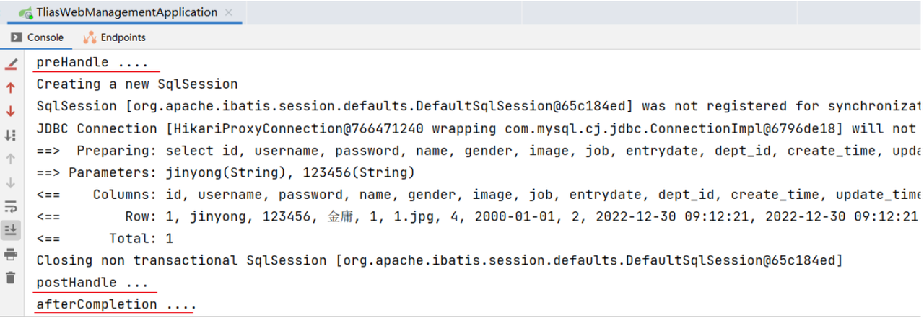Close the TliasWebManagementApplication run tab

coord(230,12)
